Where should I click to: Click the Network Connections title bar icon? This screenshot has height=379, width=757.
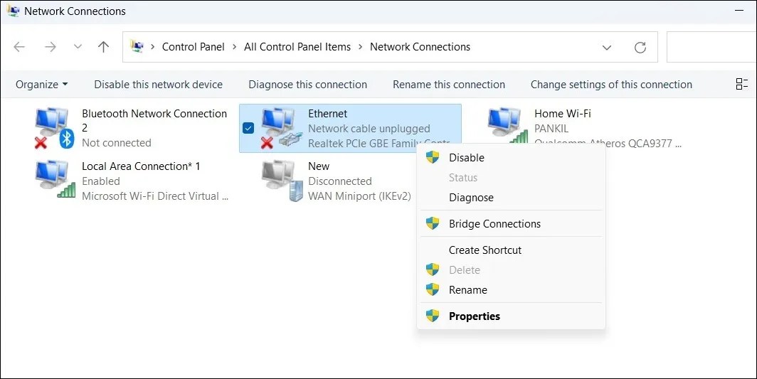click(x=13, y=11)
